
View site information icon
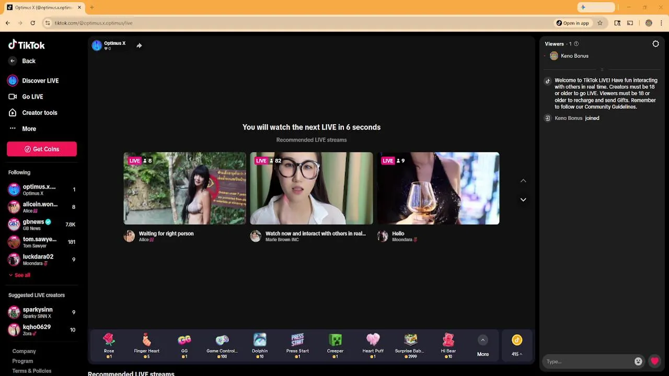click(x=48, y=23)
